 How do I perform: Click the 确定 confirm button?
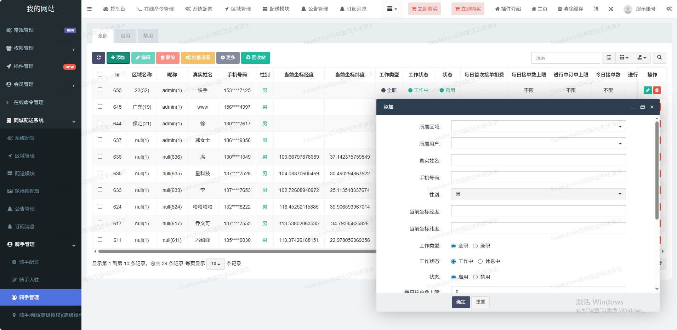coord(461,302)
